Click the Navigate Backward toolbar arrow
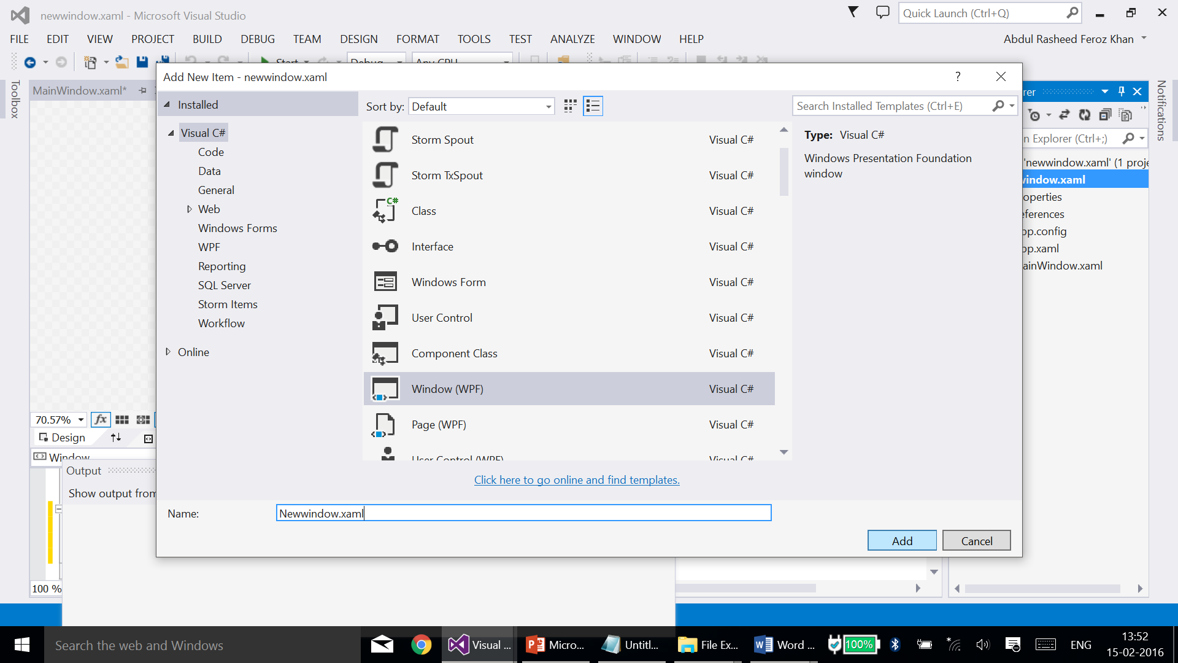The width and height of the screenshot is (1178, 663). [29, 62]
